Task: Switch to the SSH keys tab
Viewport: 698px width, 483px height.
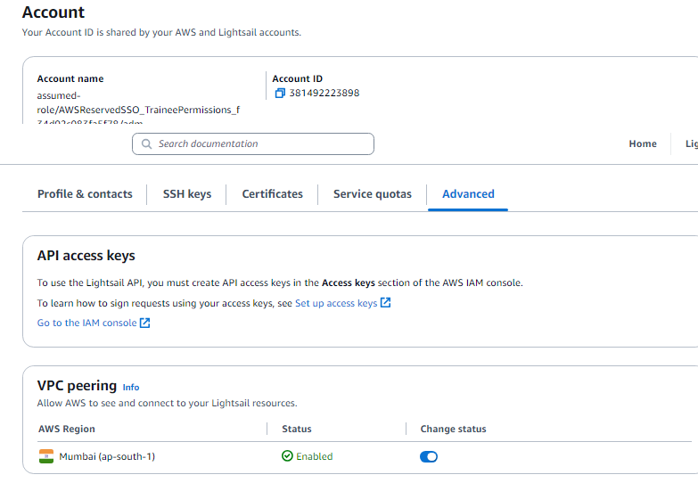Action: click(x=187, y=194)
